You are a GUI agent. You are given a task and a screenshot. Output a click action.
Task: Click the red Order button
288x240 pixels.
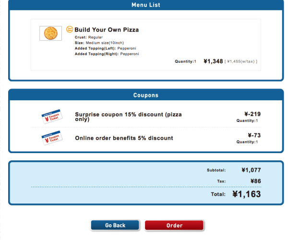tap(174, 225)
